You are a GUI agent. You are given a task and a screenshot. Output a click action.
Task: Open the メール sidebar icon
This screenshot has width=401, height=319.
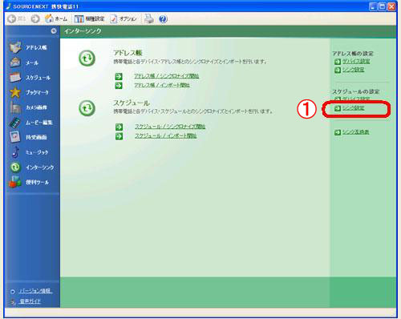(x=15, y=63)
